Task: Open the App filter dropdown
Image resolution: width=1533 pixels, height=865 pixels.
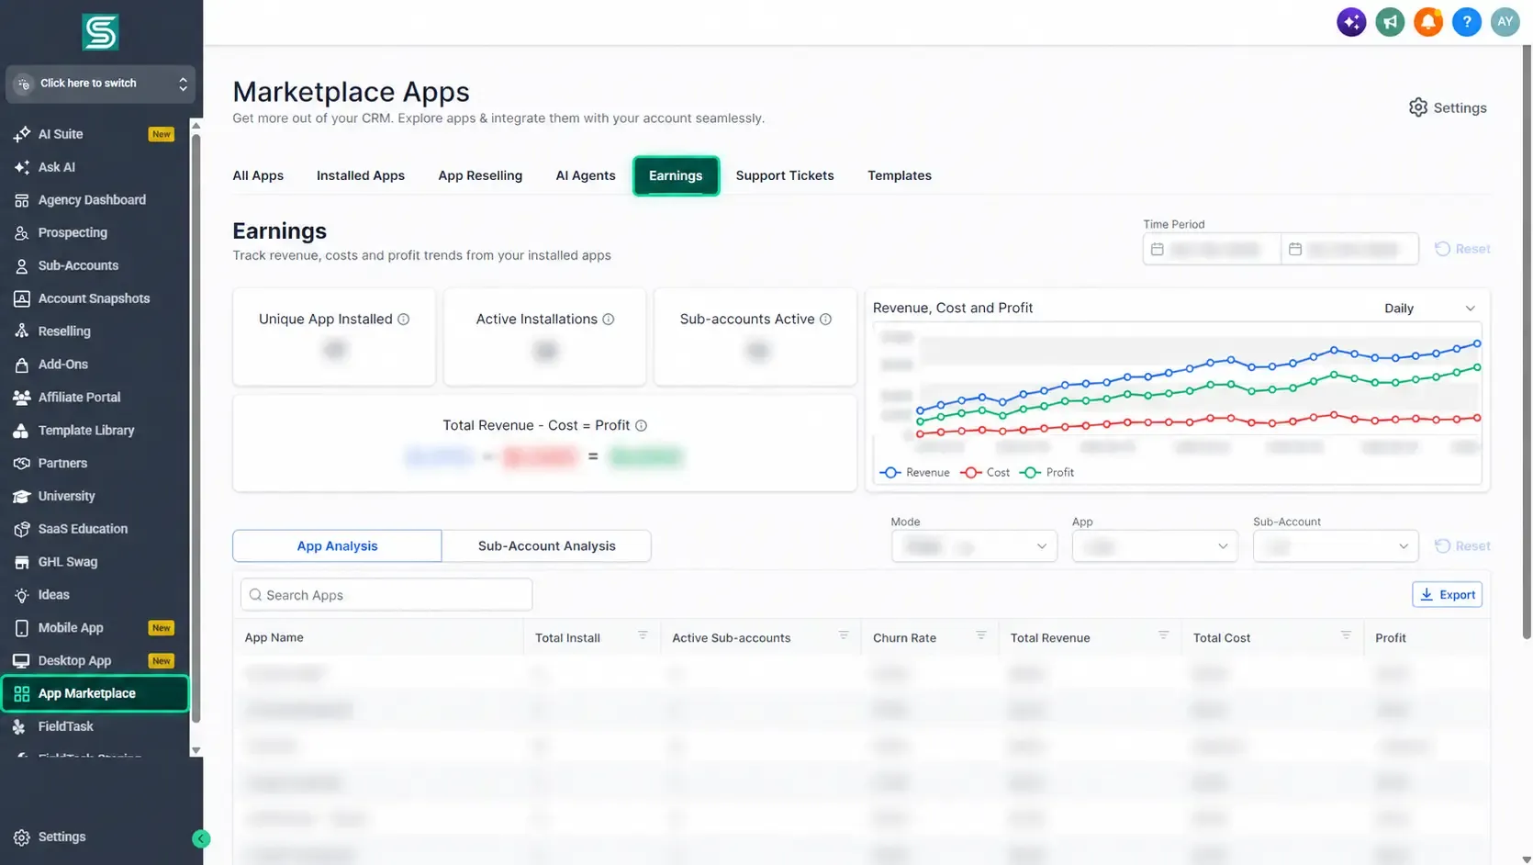Action: (1155, 546)
